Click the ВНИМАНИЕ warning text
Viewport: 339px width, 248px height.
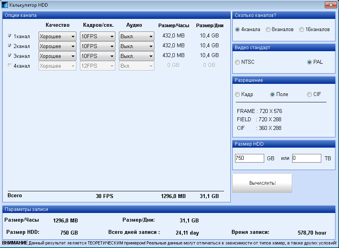[x=169, y=243]
